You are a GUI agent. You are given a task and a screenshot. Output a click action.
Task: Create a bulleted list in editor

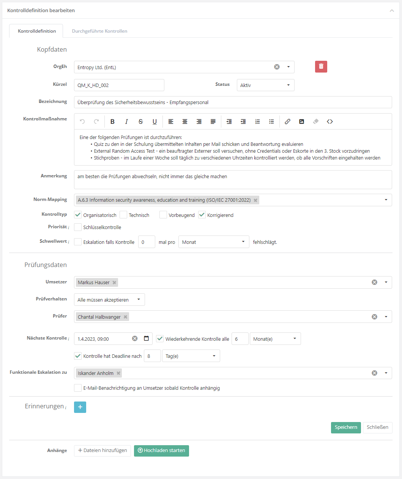[271, 122]
